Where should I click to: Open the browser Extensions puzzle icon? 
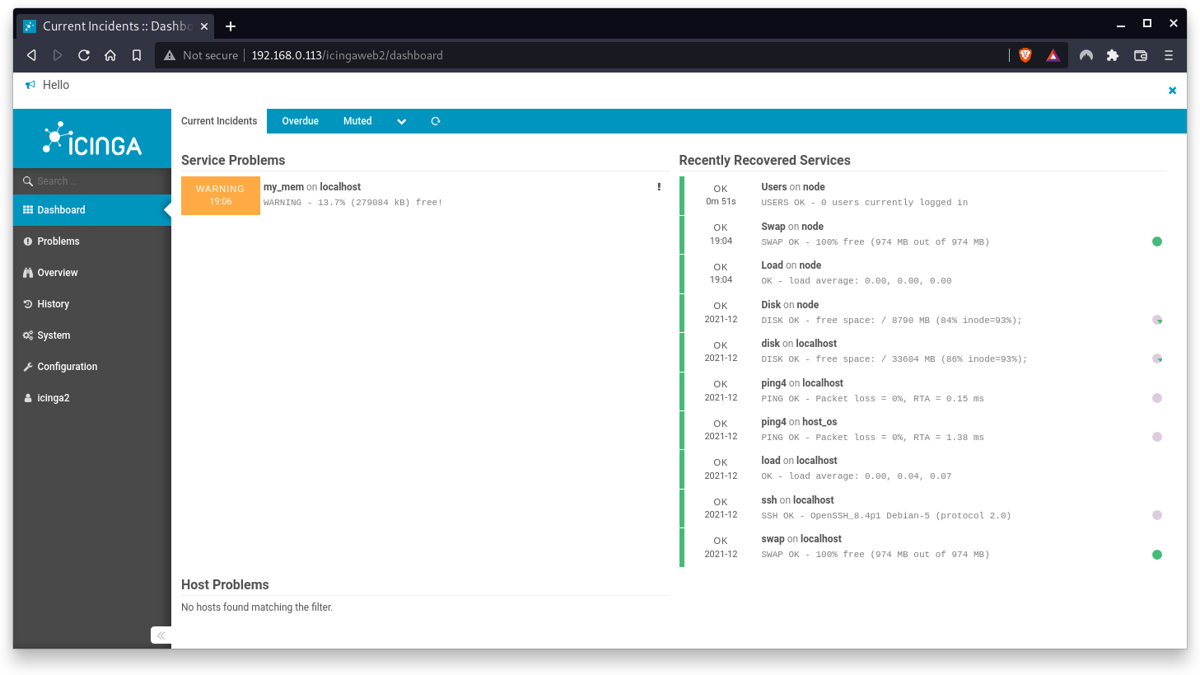(1113, 54)
